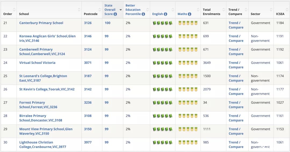290x152 pixels.
Task: Sort table by Order column arrows
Action: tap(14, 10)
